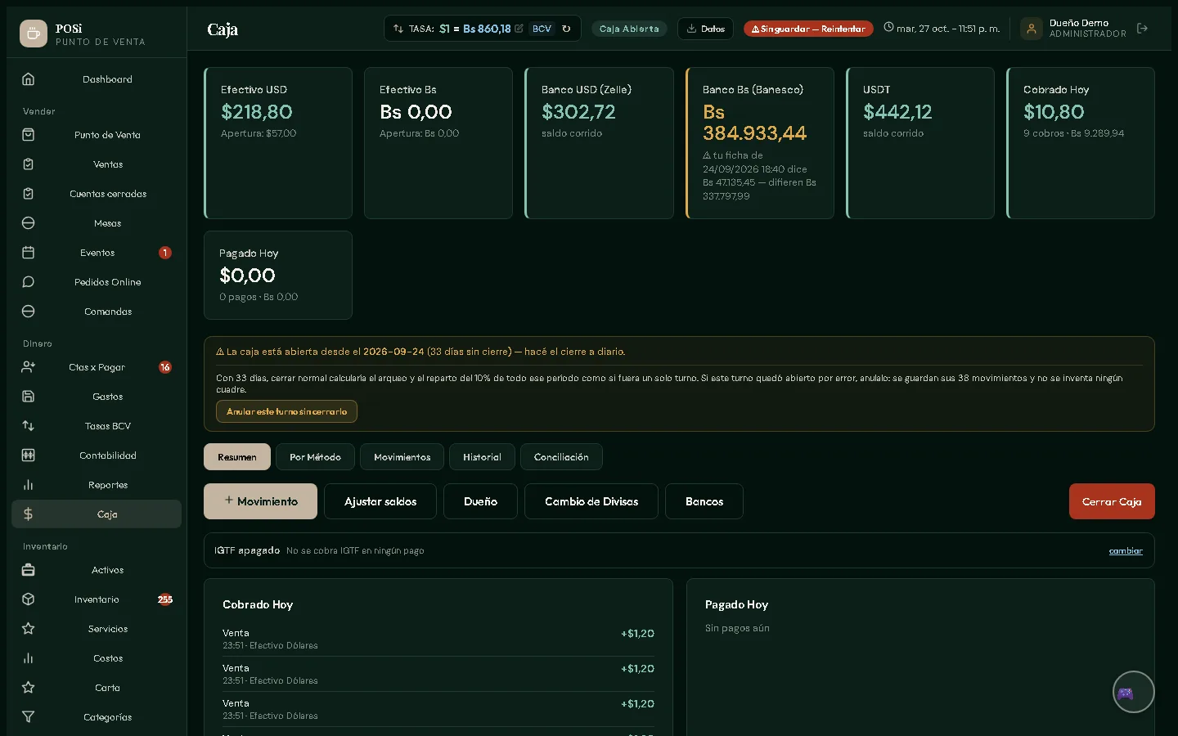
Task: Switch to the Por Método tab
Action: pos(315,457)
